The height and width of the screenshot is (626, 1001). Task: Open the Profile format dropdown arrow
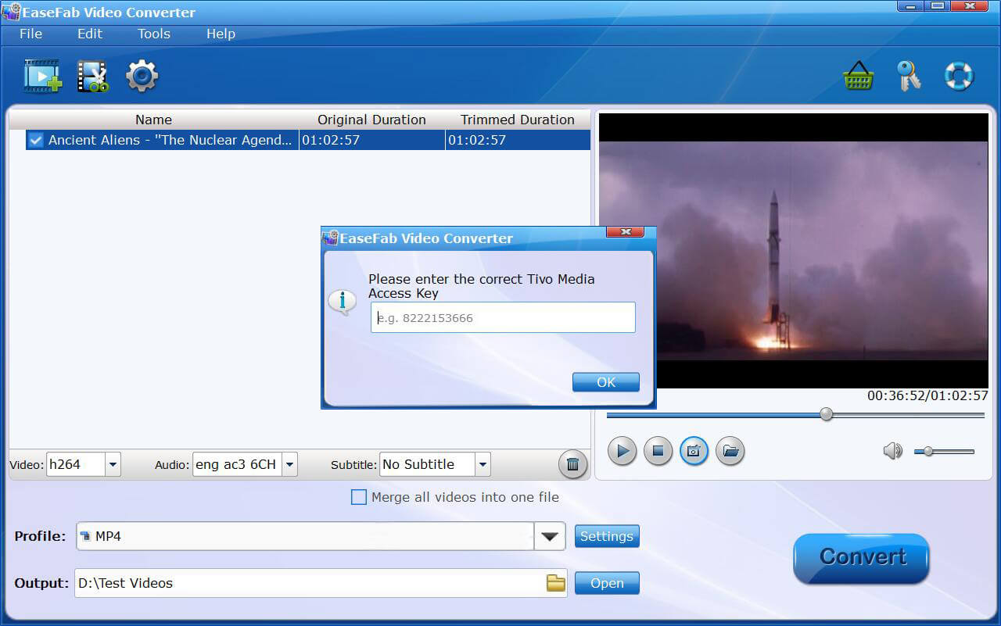550,536
